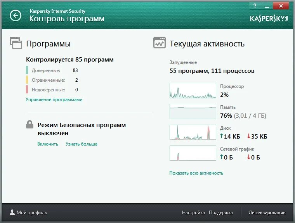Click the Текущая активность heading
The image size is (295, 223).
pos(207,44)
